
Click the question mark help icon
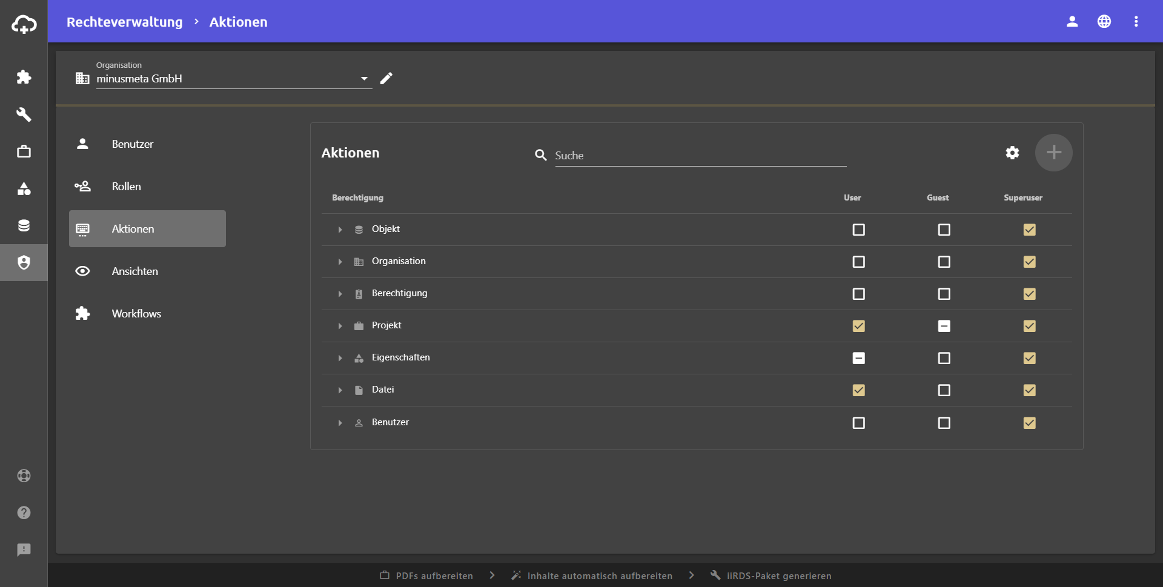tap(24, 512)
